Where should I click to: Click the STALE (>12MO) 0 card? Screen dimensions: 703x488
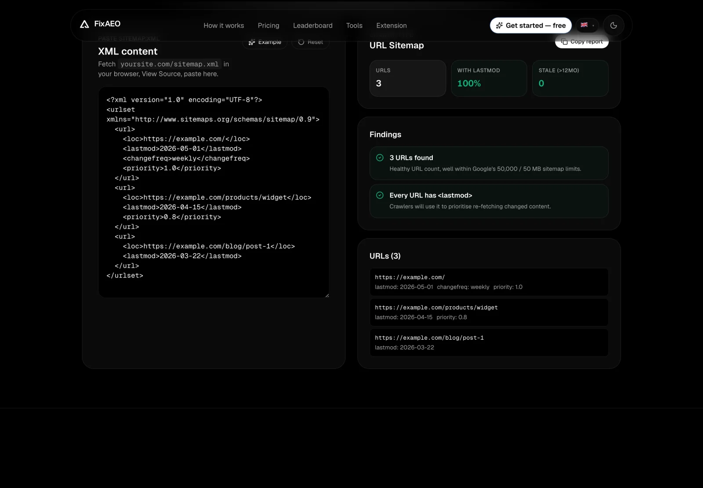pyautogui.click(x=570, y=78)
